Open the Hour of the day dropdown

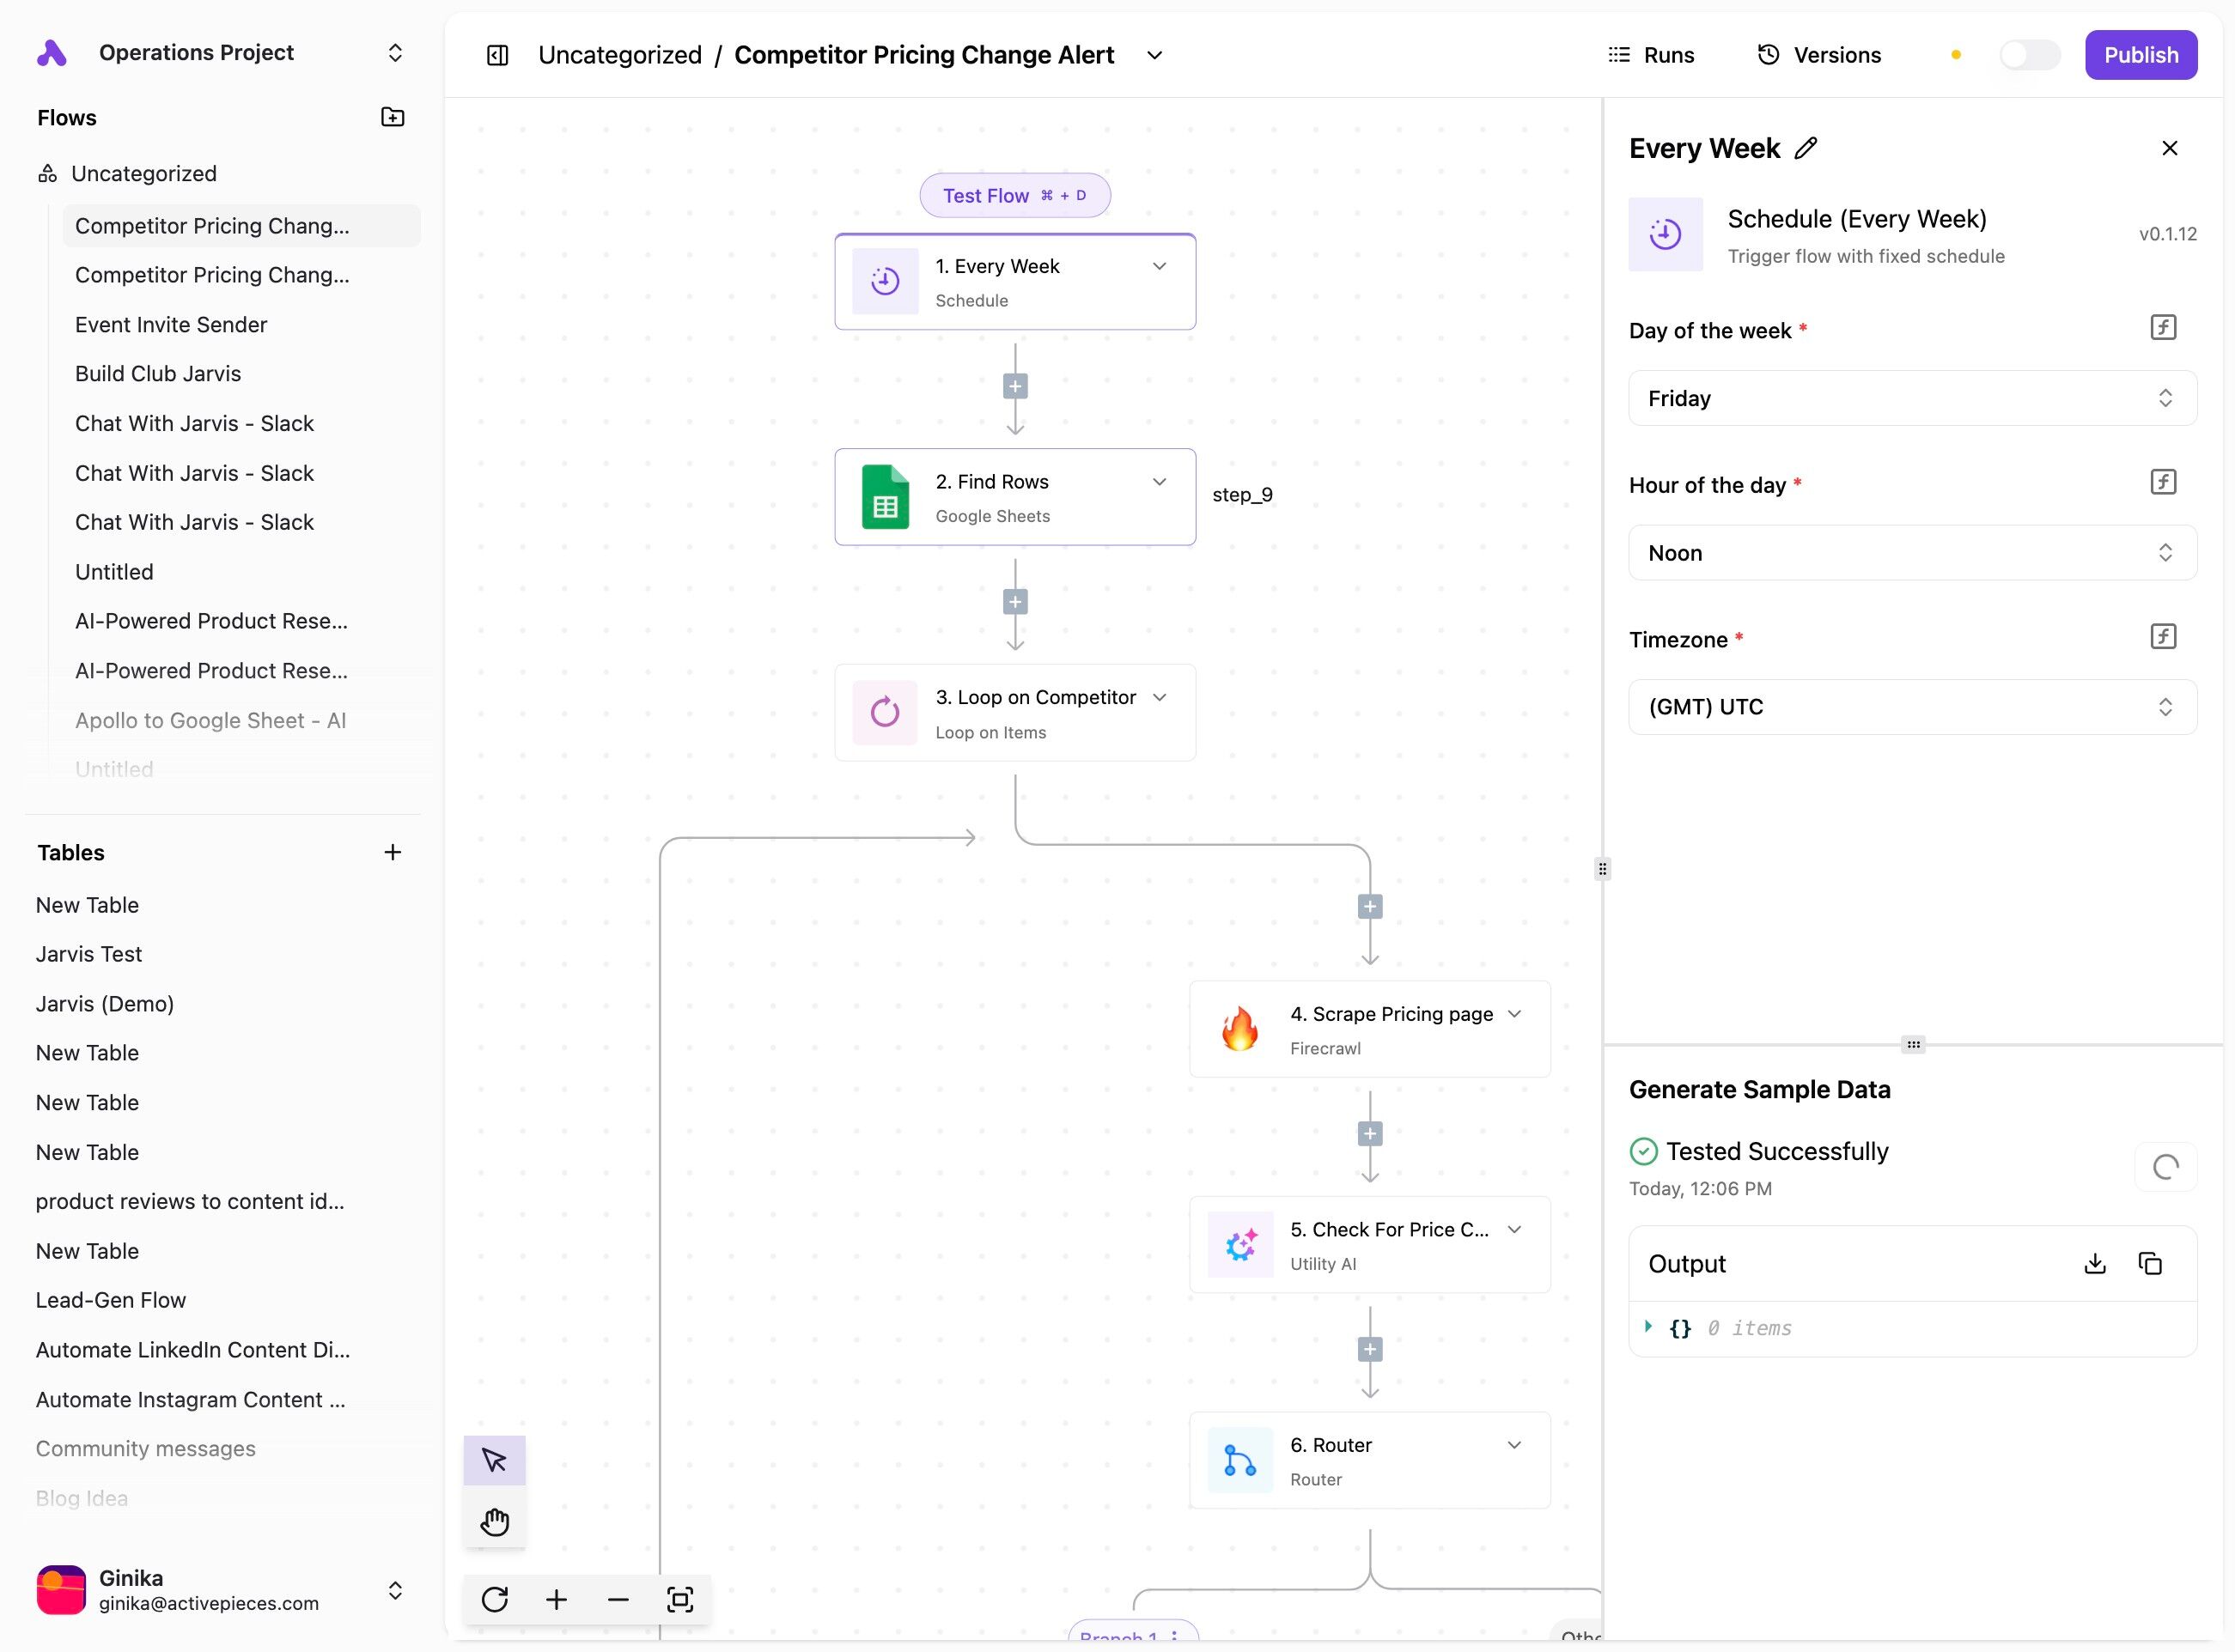[1912, 553]
